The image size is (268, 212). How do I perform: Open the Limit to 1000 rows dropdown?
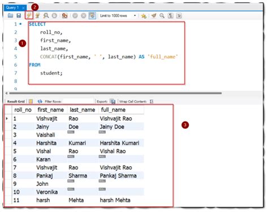coord(118,16)
